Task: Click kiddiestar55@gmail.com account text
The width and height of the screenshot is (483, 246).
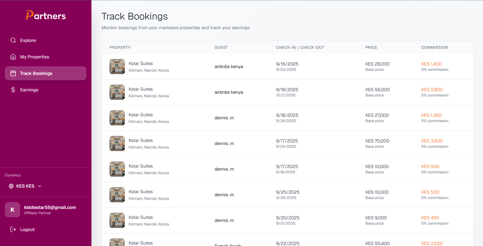Action: [x=50, y=207]
